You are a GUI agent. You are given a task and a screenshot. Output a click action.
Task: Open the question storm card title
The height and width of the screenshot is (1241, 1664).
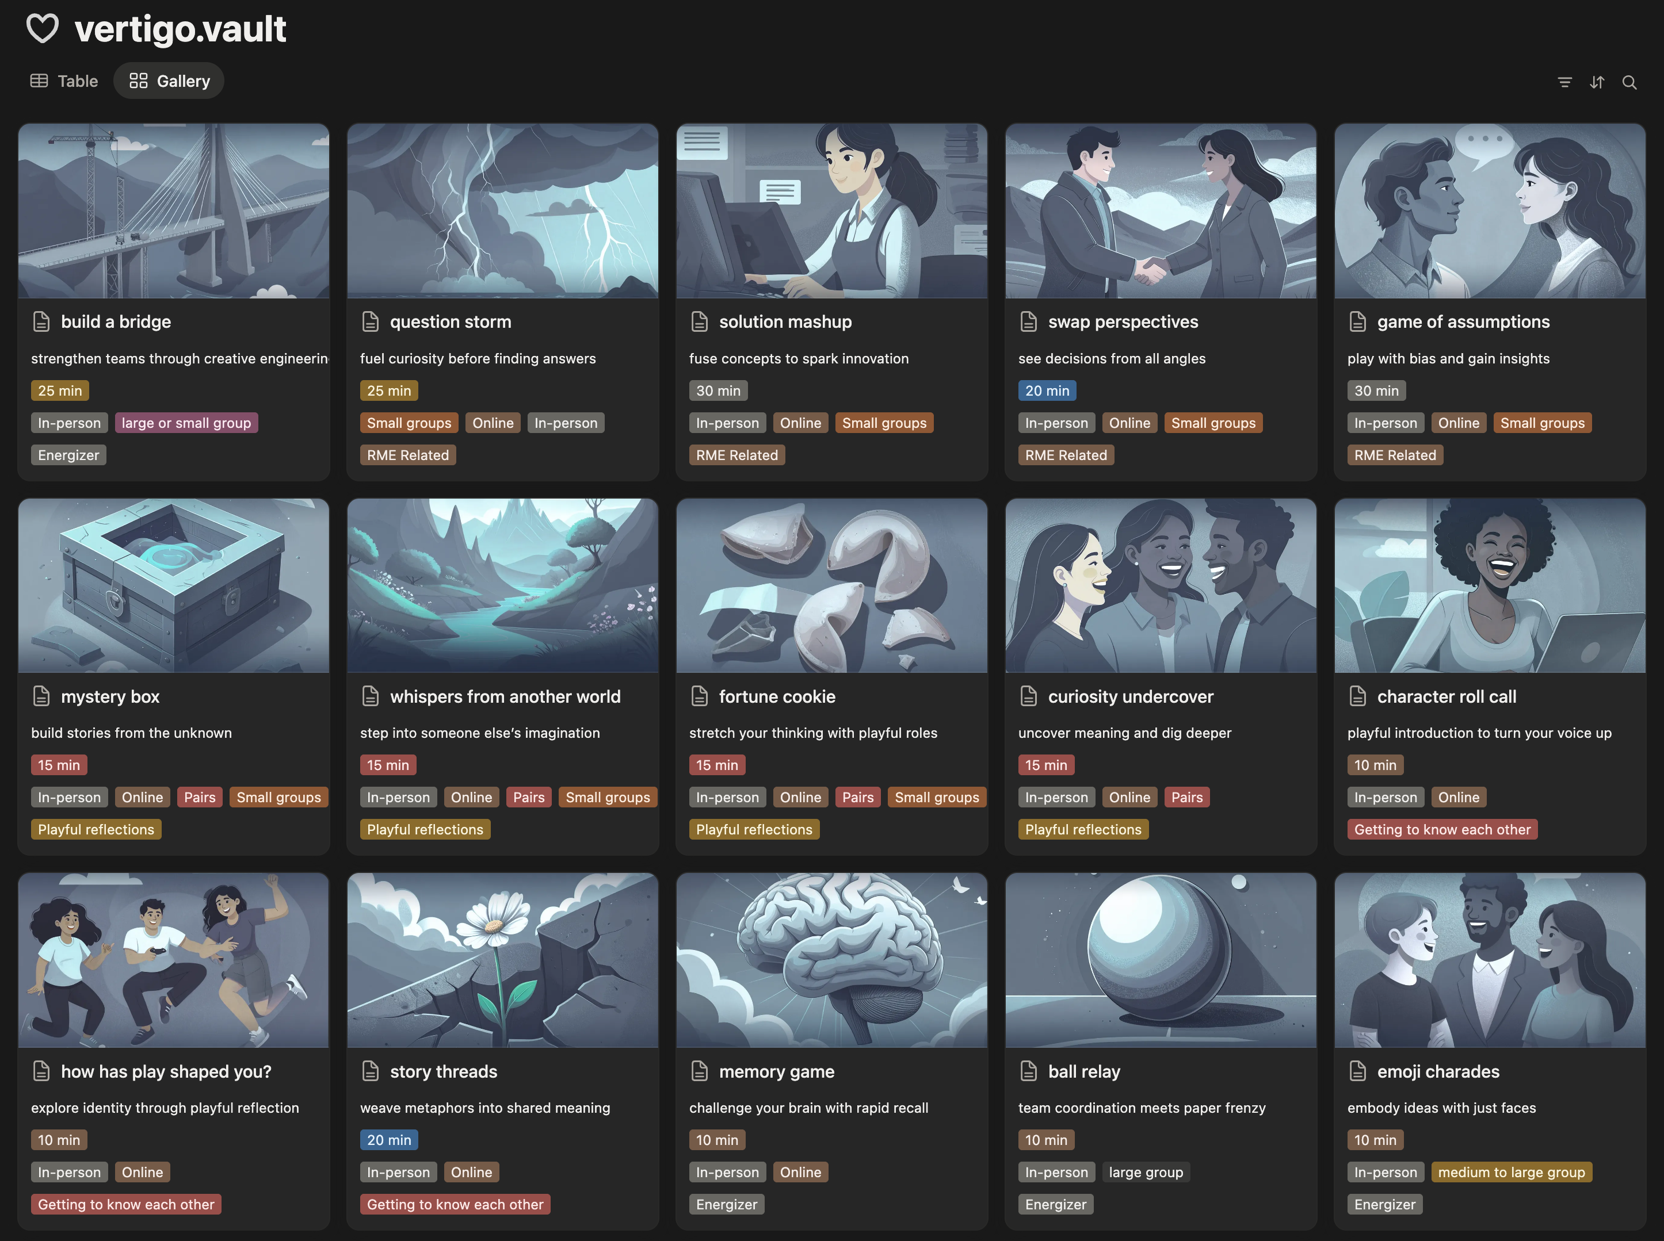tap(450, 321)
